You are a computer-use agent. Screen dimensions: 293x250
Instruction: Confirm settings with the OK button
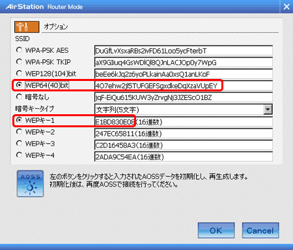216,230
